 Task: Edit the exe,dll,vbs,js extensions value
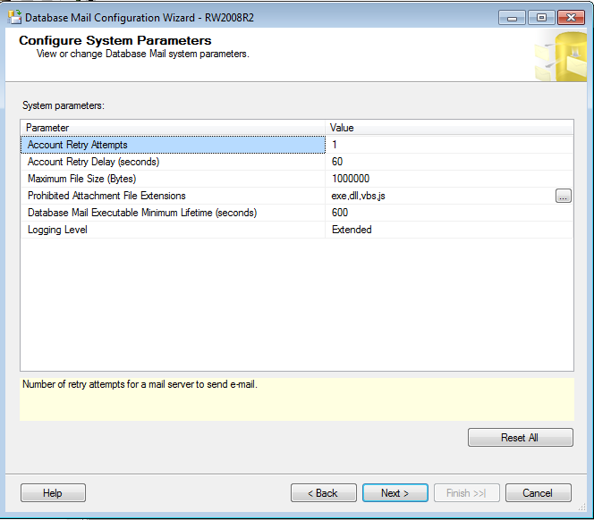(x=440, y=196)
